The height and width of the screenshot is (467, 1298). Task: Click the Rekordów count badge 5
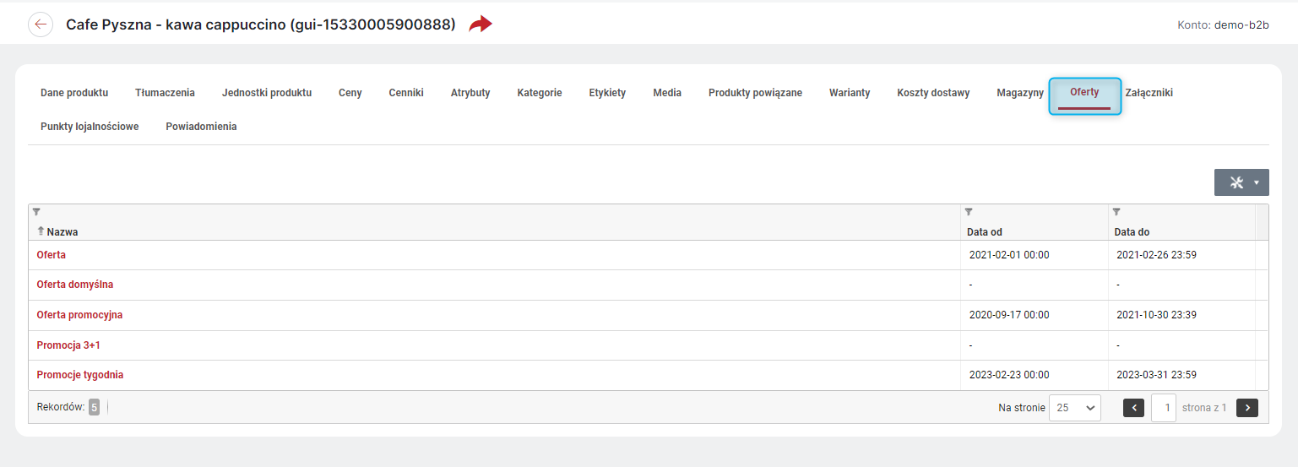94,407
